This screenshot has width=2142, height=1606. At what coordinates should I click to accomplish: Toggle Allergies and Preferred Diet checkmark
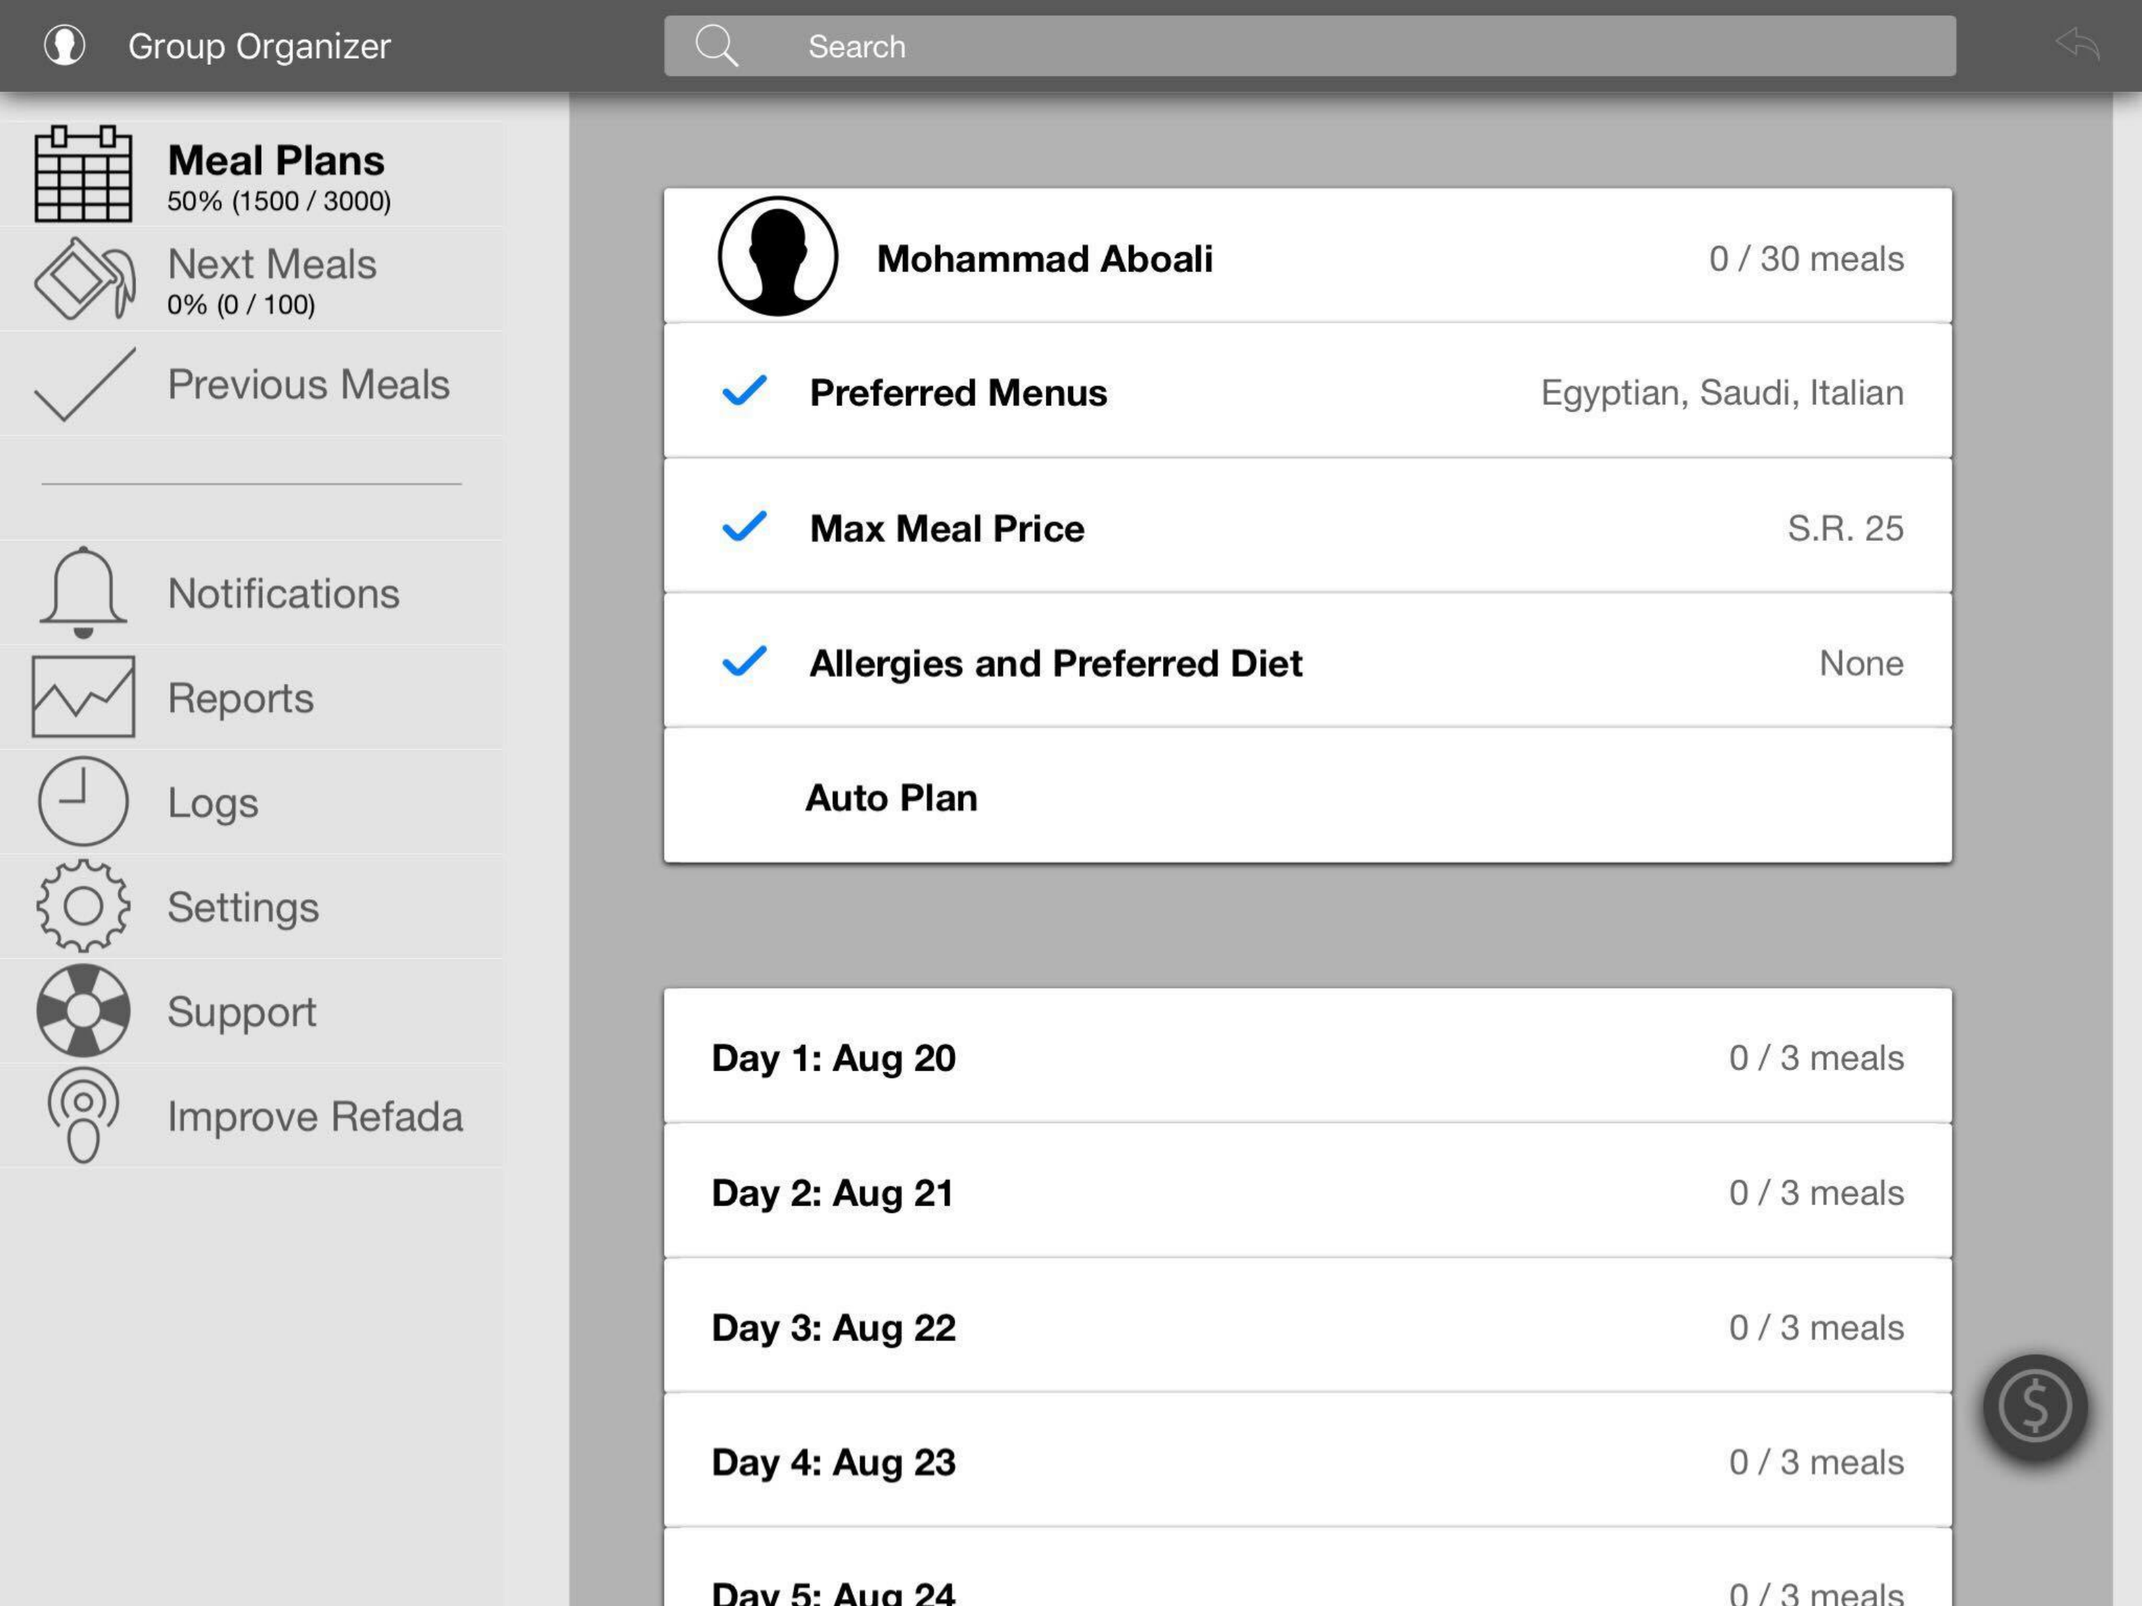[744, 662]
